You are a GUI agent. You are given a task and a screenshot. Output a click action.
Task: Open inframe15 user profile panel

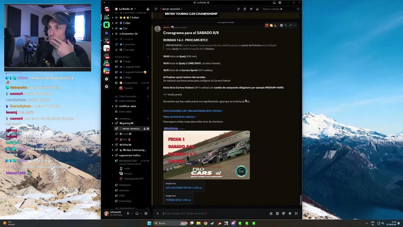(113, 213)
